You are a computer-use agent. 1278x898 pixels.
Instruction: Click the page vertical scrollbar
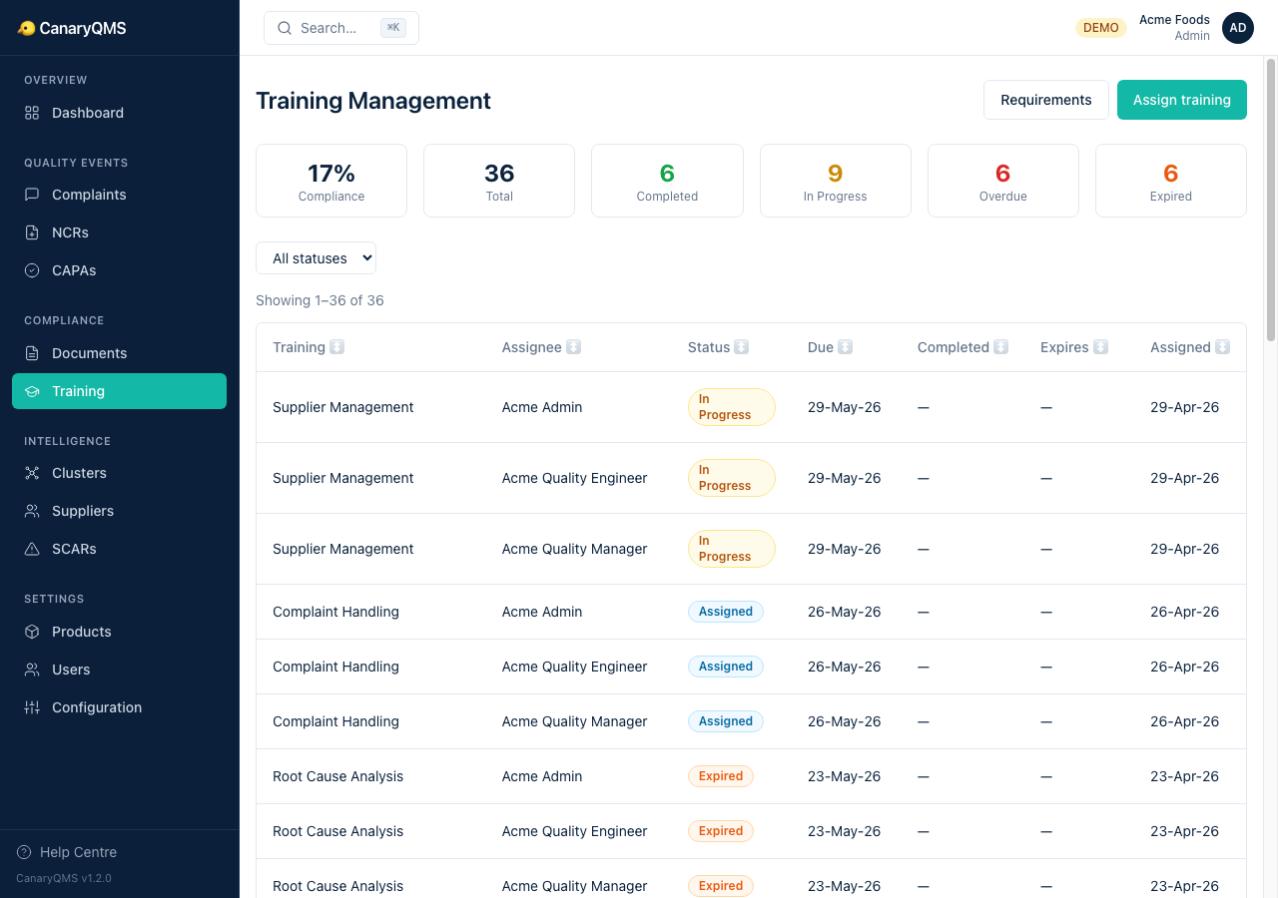(1270, 200)
